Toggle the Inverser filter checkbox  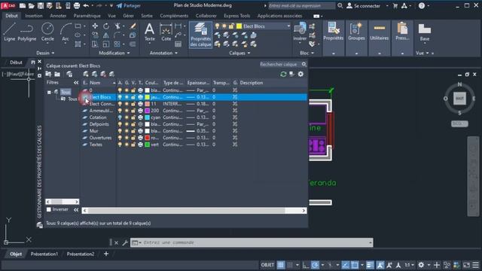click(x=48, y=209)
